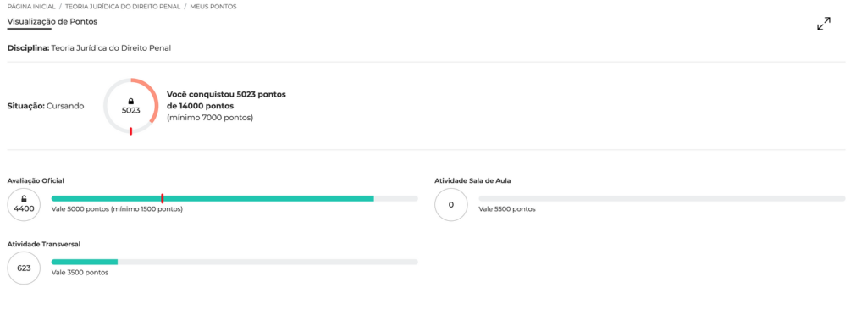Viewport: 867px width, 321px height.
Task: Click the empty Atividade Sala de Aula bar
Action: pos(662,198)
